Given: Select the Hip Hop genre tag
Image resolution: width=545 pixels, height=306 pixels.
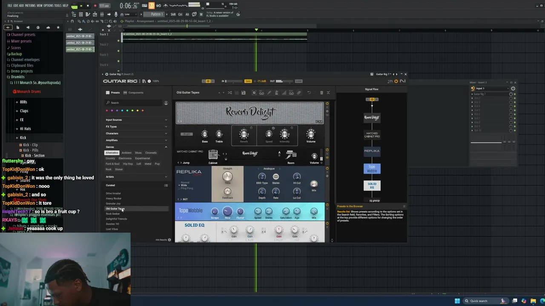Looking at the screenshot, I should pos(128,164).
